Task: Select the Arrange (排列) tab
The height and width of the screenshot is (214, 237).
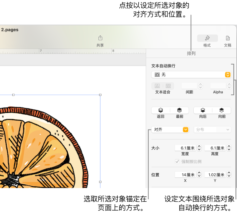Action: tap(191, 53)
